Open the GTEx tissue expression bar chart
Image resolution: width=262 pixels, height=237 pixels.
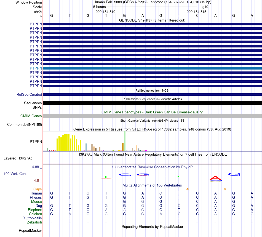[x=95, y=141]
